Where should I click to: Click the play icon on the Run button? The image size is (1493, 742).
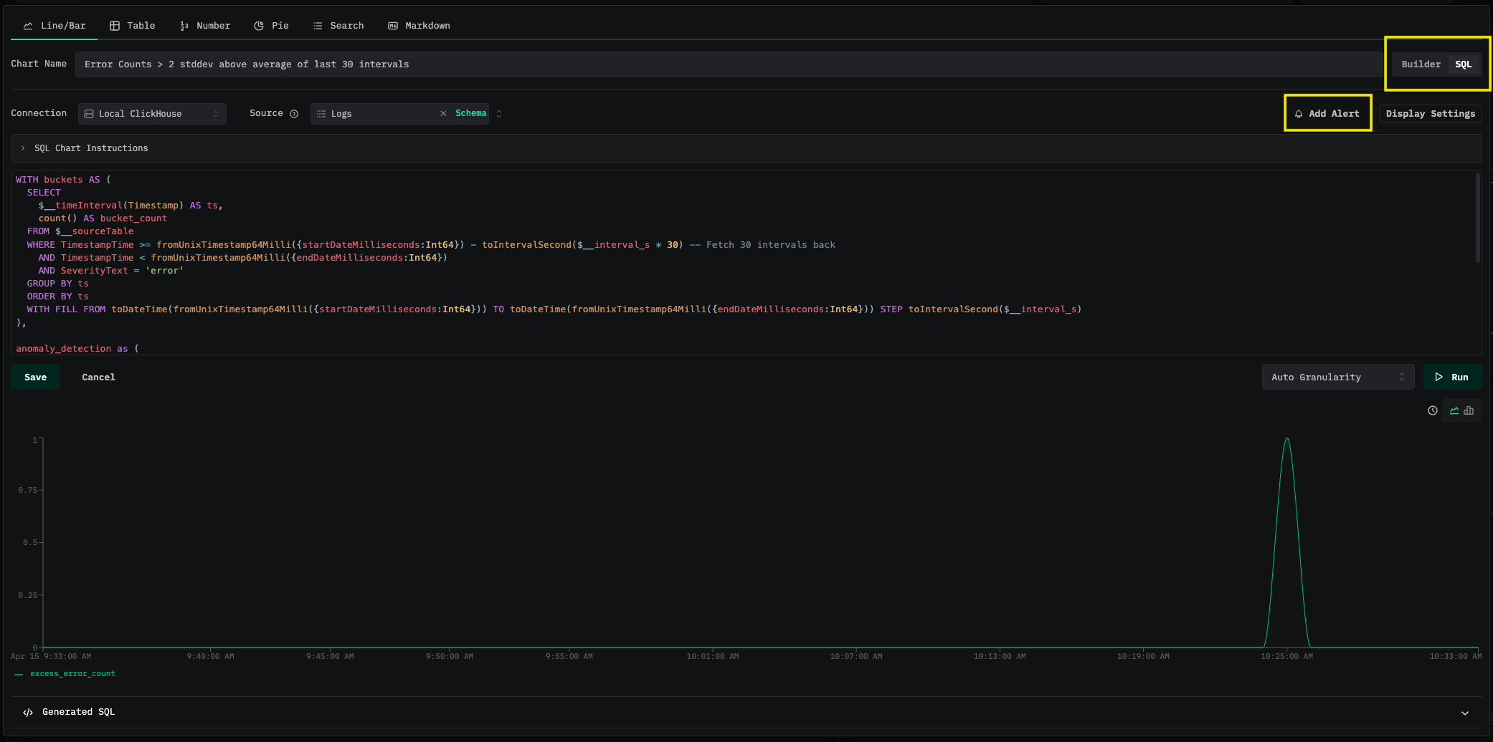click(x=1439, y=377)
